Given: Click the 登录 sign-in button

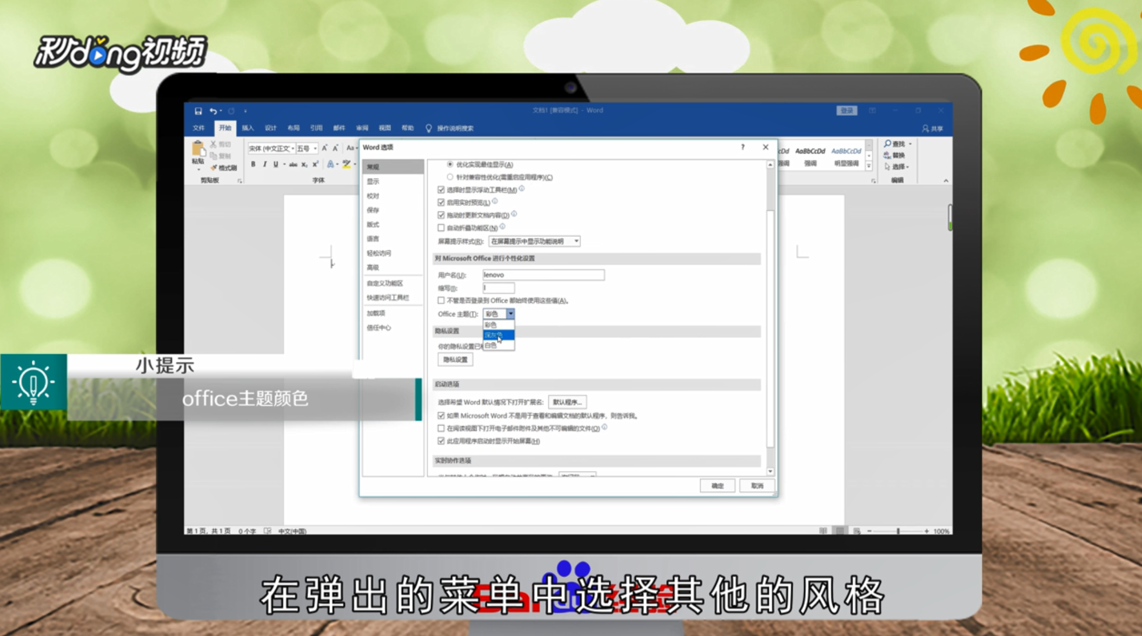Looking at the screenshot, I should click(847, 110).
